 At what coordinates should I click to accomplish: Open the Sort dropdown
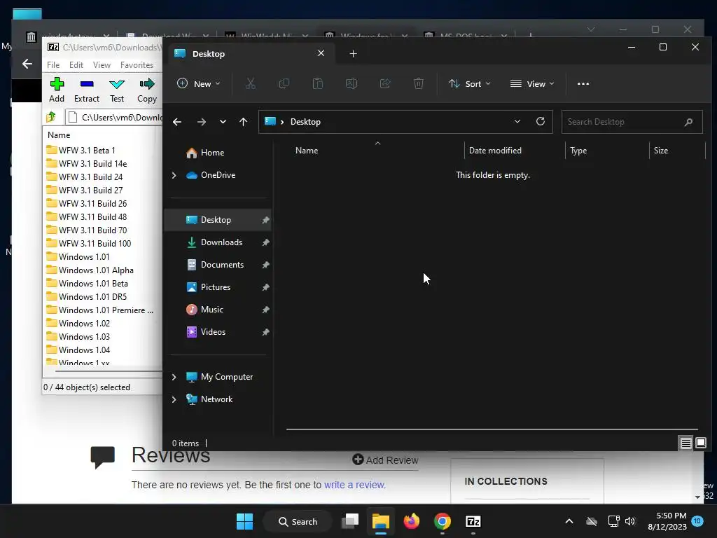tap(470, 84)
